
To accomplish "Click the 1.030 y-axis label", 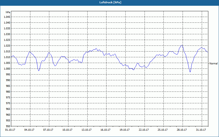I will point(7,34).
